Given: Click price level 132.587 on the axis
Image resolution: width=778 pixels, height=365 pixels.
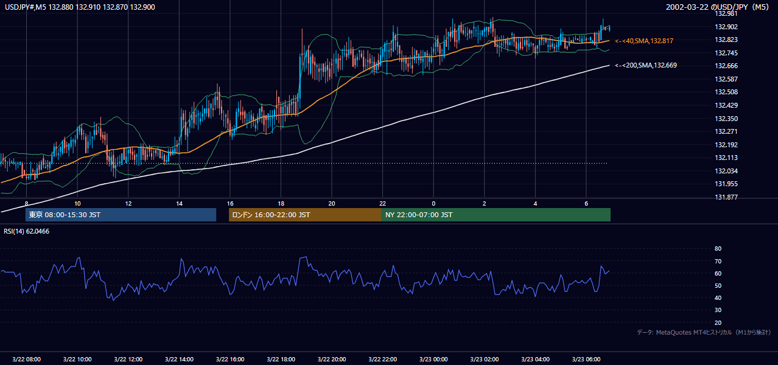Looking at the screenshot, I should [726, 79].
